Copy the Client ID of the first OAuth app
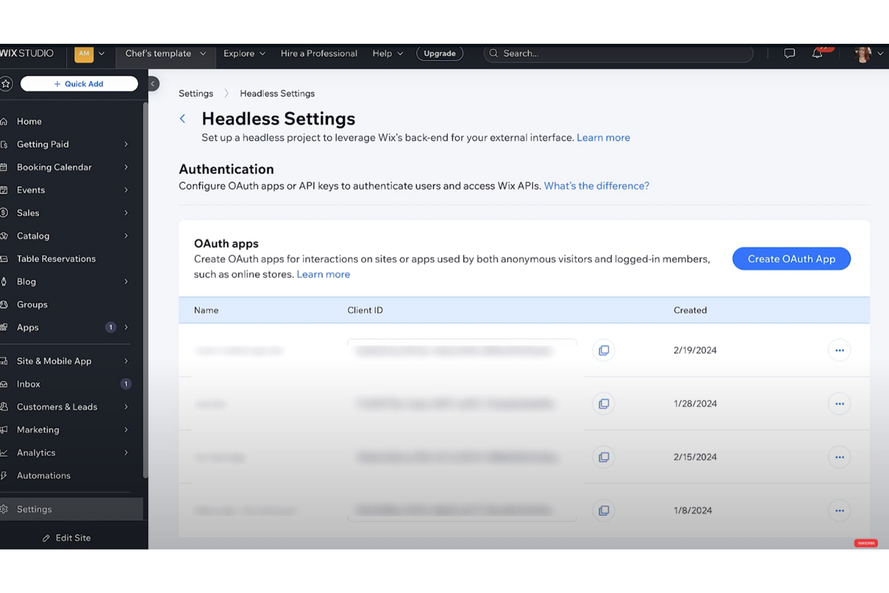This screenshot has height=593, width=889. 603,350
